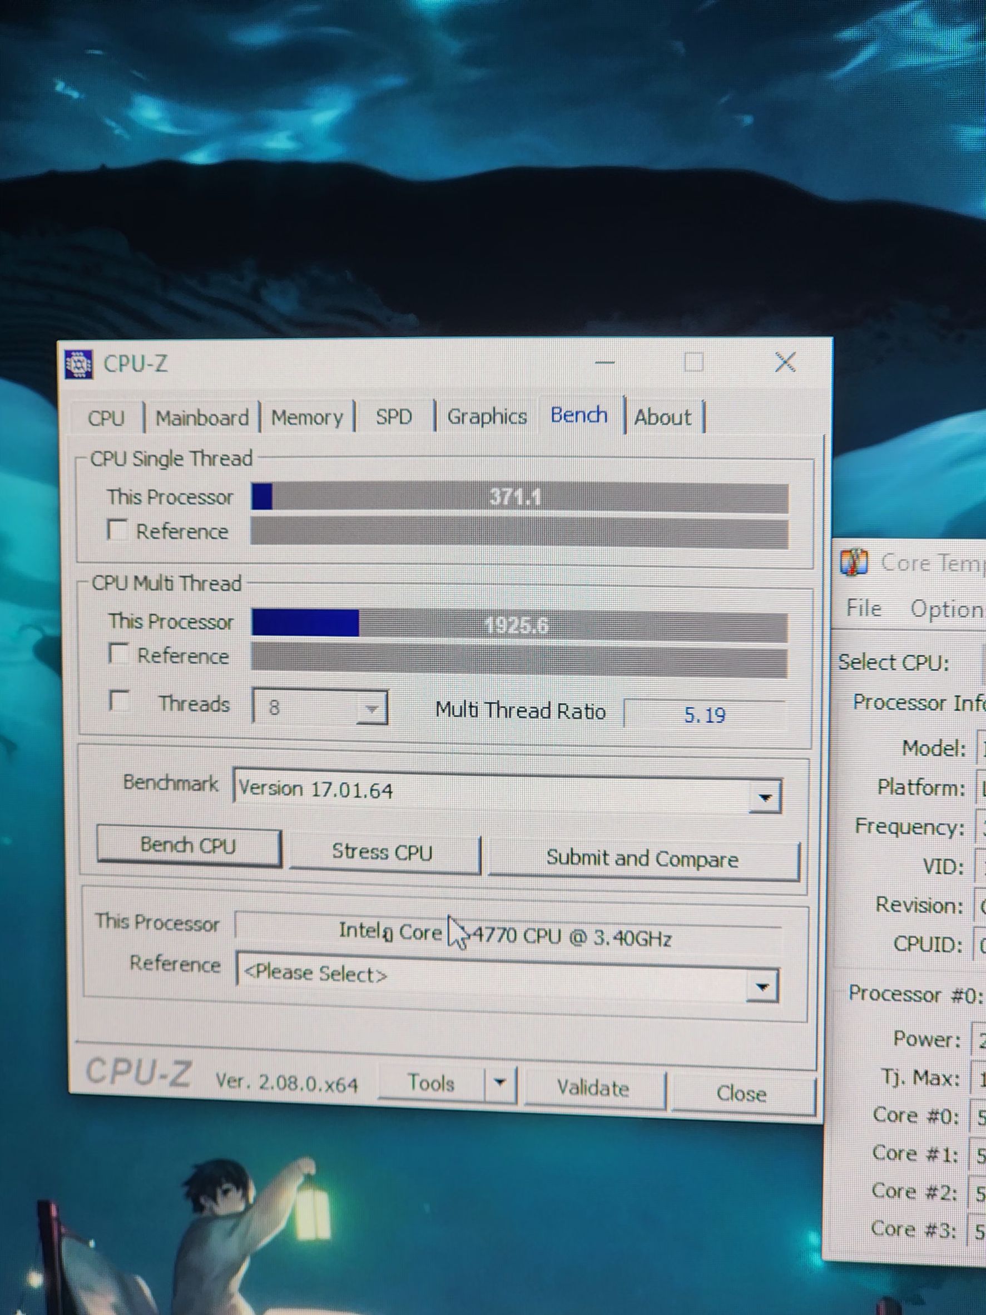Screen dimensions: 986x1315
Task: Minimize the CPU-Z window
Action: (x=605, y=362)
